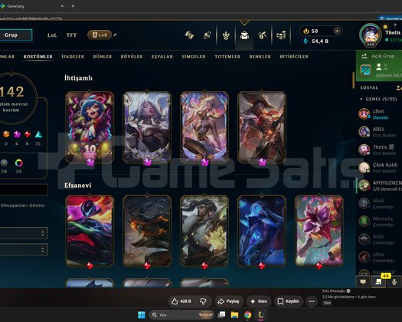The image size is (402, 322).
Task: Switch to the TOTEMLER tab
Action: tap(227, 57)
